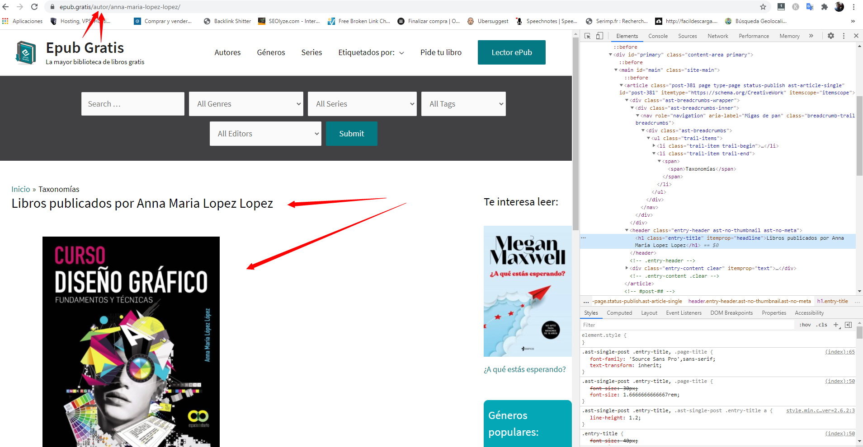Viewport: 863px width, 447px height.
Task: Toggle the .cls element classes panel
Action: [x=822, y=325]
